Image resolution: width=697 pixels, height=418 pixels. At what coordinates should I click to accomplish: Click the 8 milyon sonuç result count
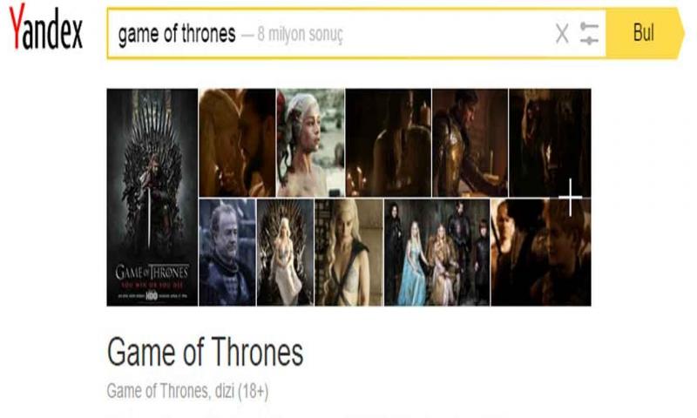pyautogui.click(x=300, y=34)
